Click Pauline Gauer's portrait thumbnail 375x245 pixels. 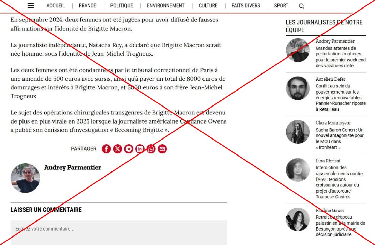coord(298,219)
